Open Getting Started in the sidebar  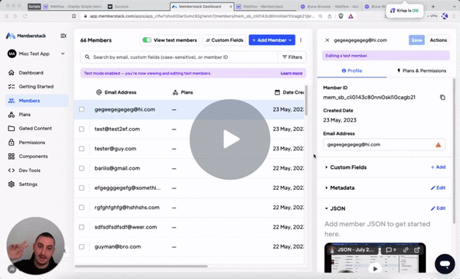click(36, 87)
